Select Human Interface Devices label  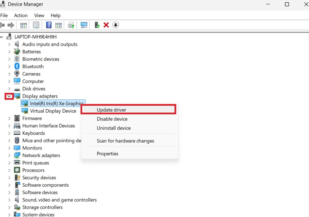coord(49,126)
